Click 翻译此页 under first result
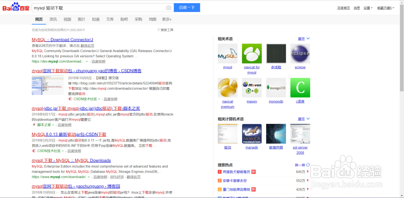Screen dimensions: 404x198 click(87, 46)
